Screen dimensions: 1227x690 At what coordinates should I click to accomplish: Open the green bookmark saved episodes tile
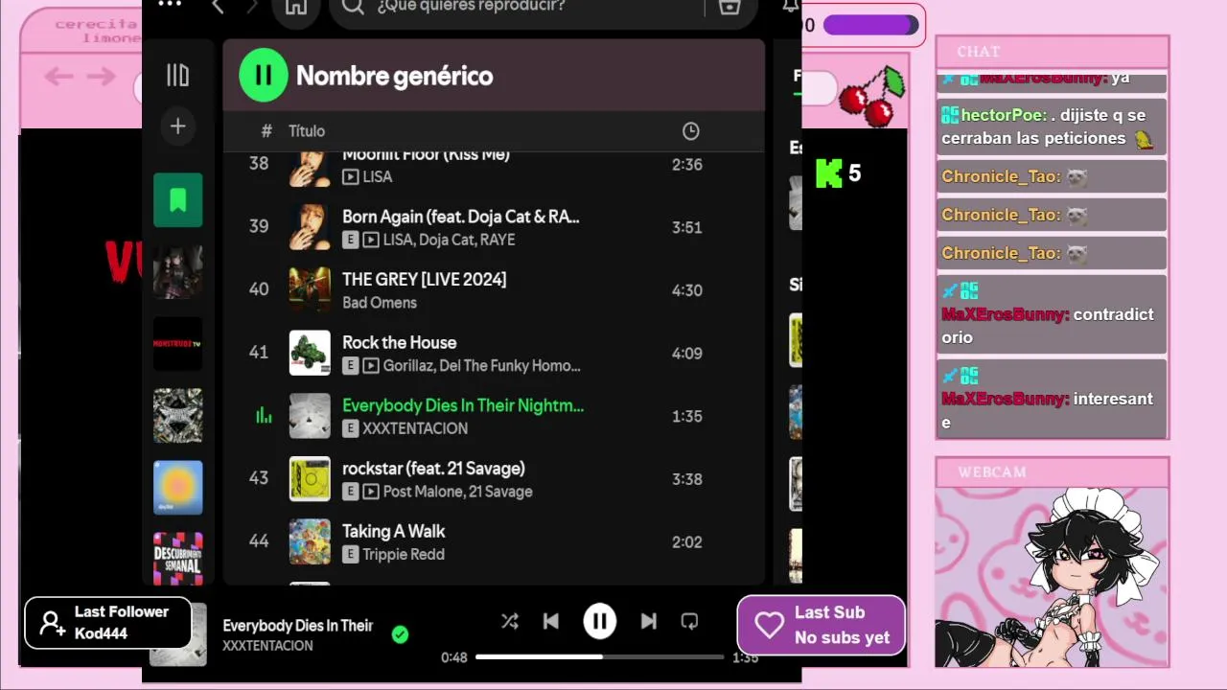pyautogui.click(x=177, y=199)
